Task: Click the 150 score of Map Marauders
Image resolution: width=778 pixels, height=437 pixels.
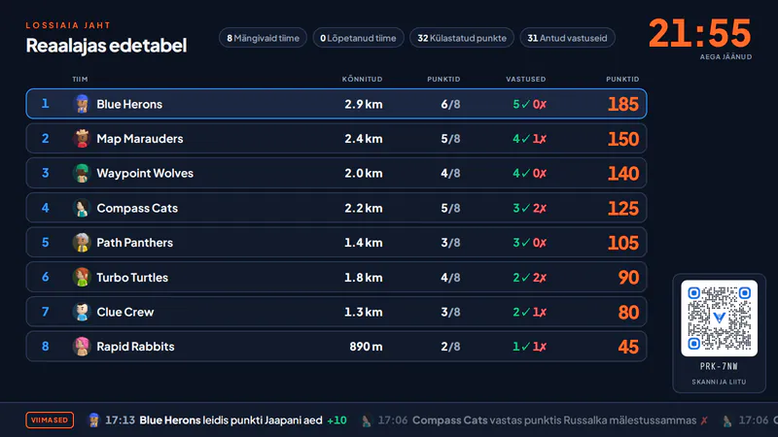Action: pyautogui.click(x=623, y=139)
